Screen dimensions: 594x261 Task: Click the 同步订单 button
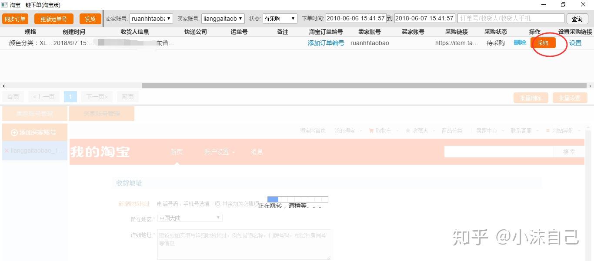click(15, 19)
